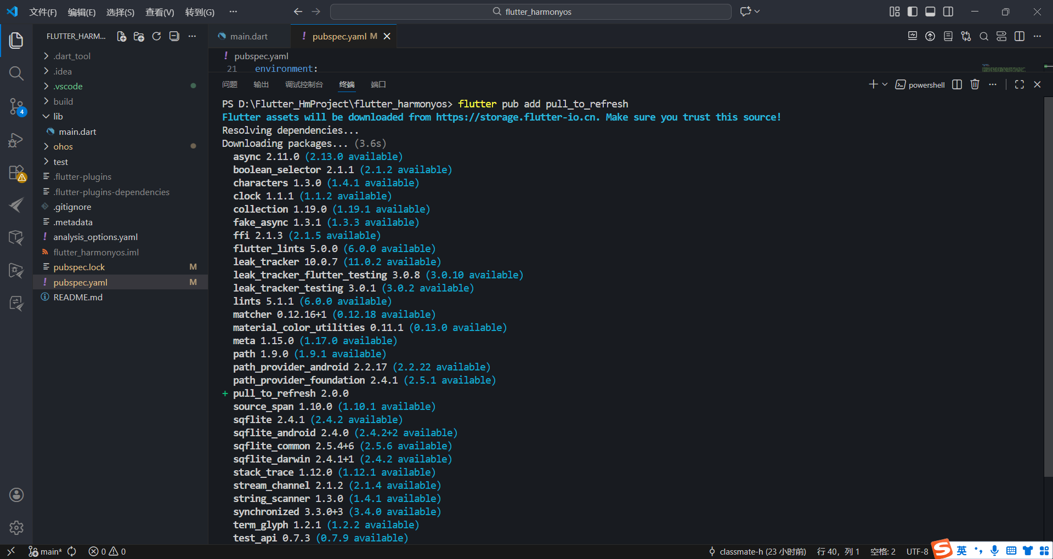Image resolution: width=1053 pixels, height=559 pixels.
Task: Expand the .dart_tool folder
Action: (121, 56)
